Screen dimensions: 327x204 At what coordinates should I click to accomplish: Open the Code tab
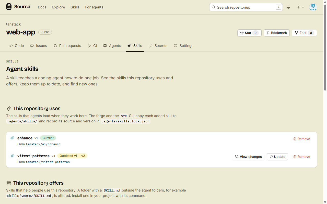tap(16, 46)
